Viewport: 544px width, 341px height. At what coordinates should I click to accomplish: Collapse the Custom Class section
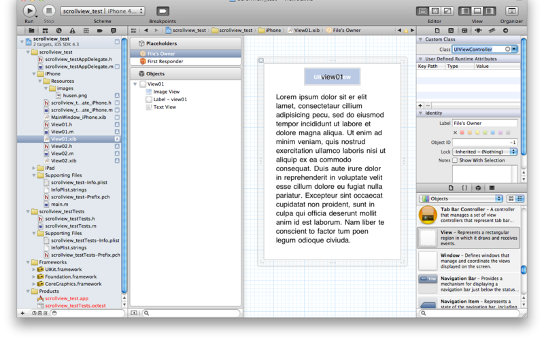pos(420,39)
